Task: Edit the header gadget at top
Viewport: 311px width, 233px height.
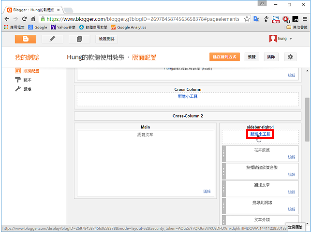Action: point(291,75)
